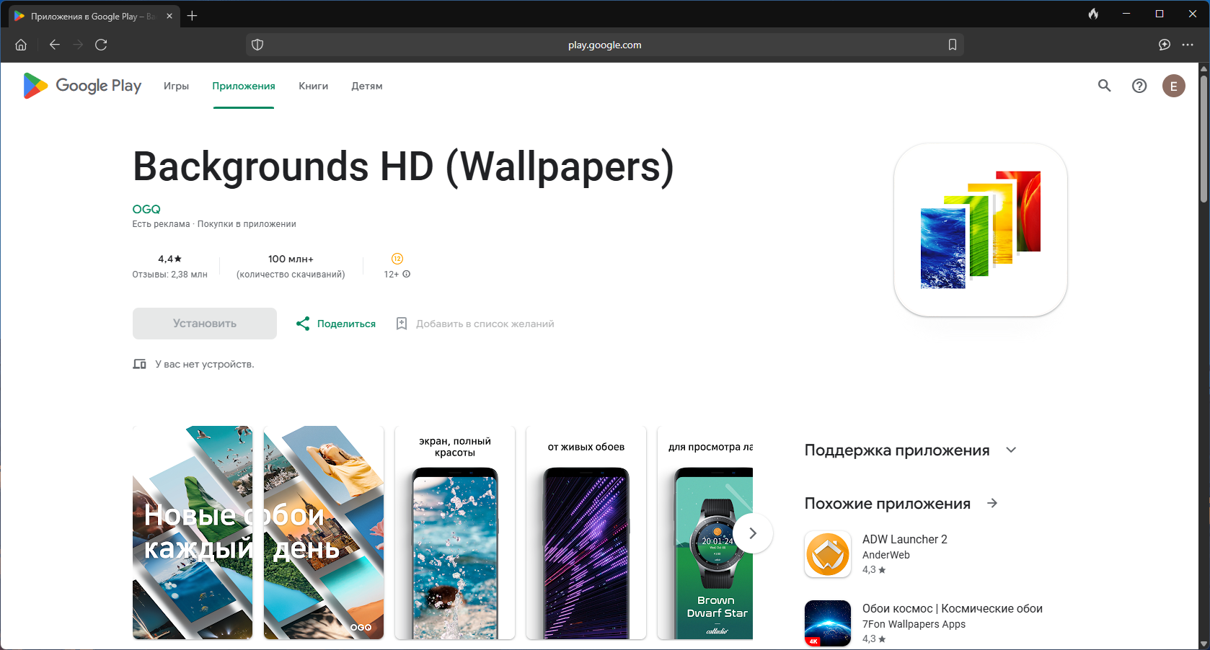Close the Google Play browser tab
Image resolution: width=1210 pixels, height=650 pixels.
(x=169, y=16)
